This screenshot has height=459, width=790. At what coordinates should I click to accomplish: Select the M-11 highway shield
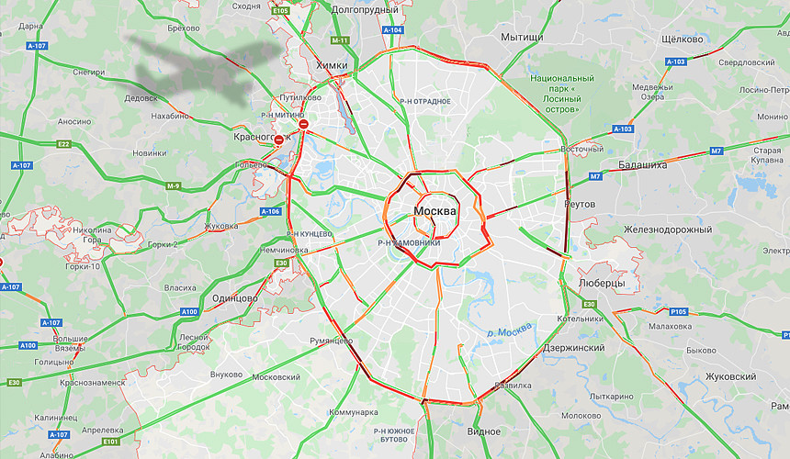click(x=340, y=40)
